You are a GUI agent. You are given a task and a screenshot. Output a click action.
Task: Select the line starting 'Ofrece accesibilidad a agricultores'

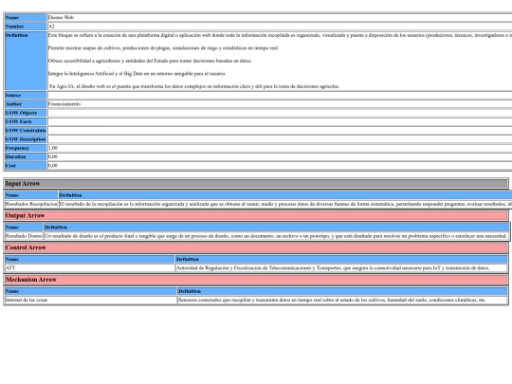tap(150, 61)
